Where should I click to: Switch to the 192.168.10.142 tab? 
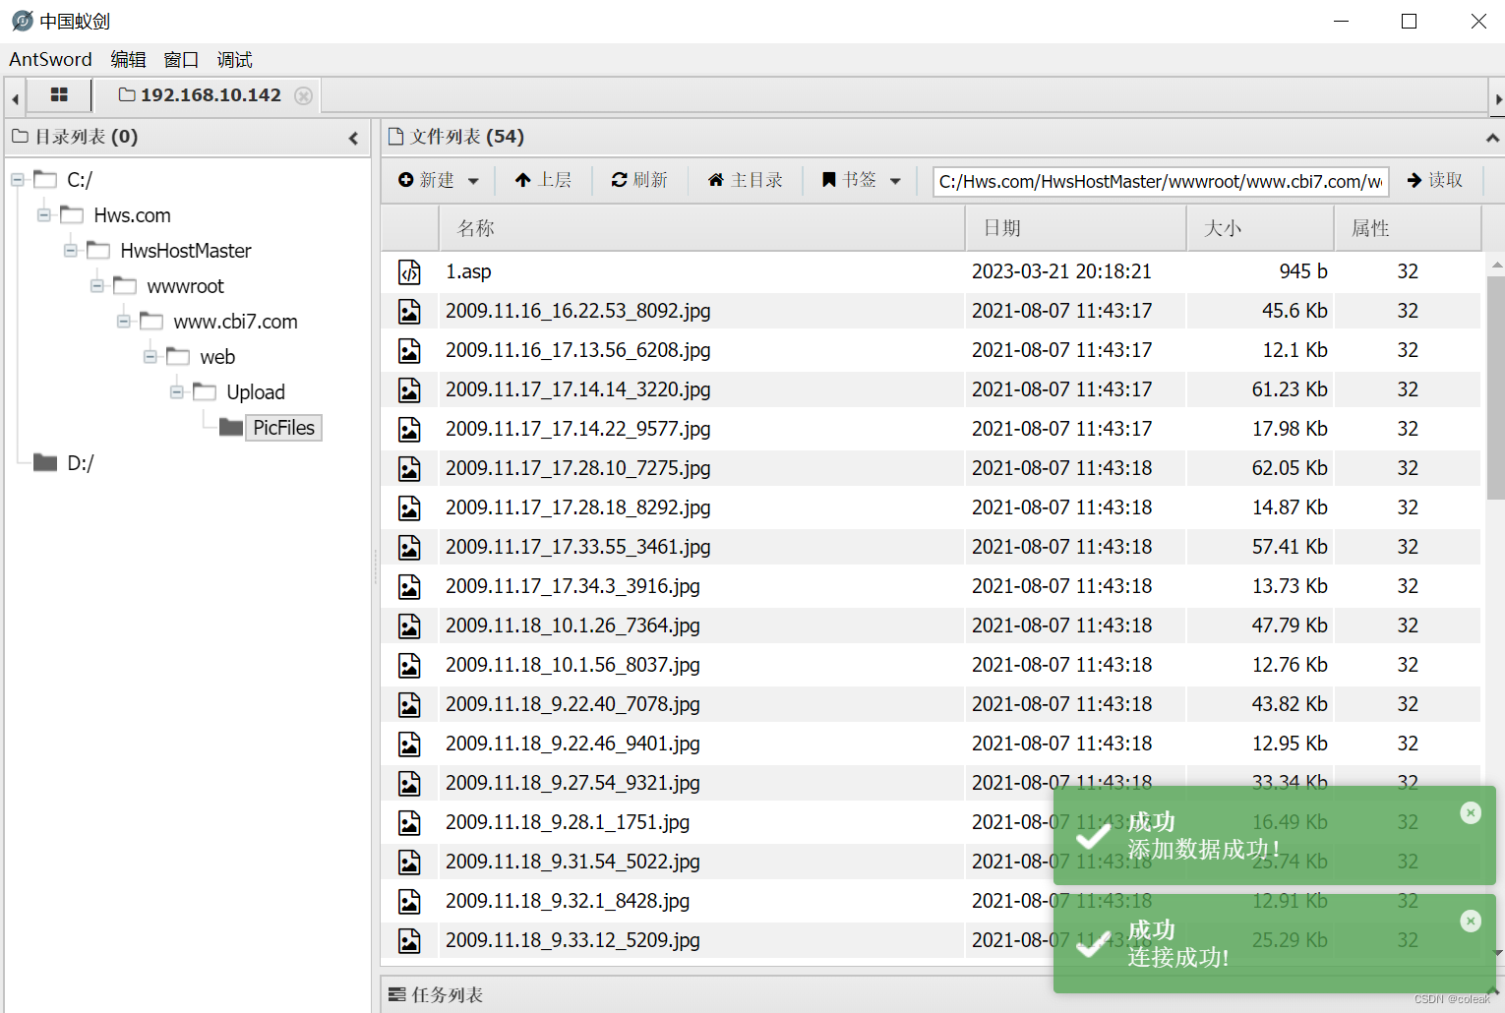210,94
